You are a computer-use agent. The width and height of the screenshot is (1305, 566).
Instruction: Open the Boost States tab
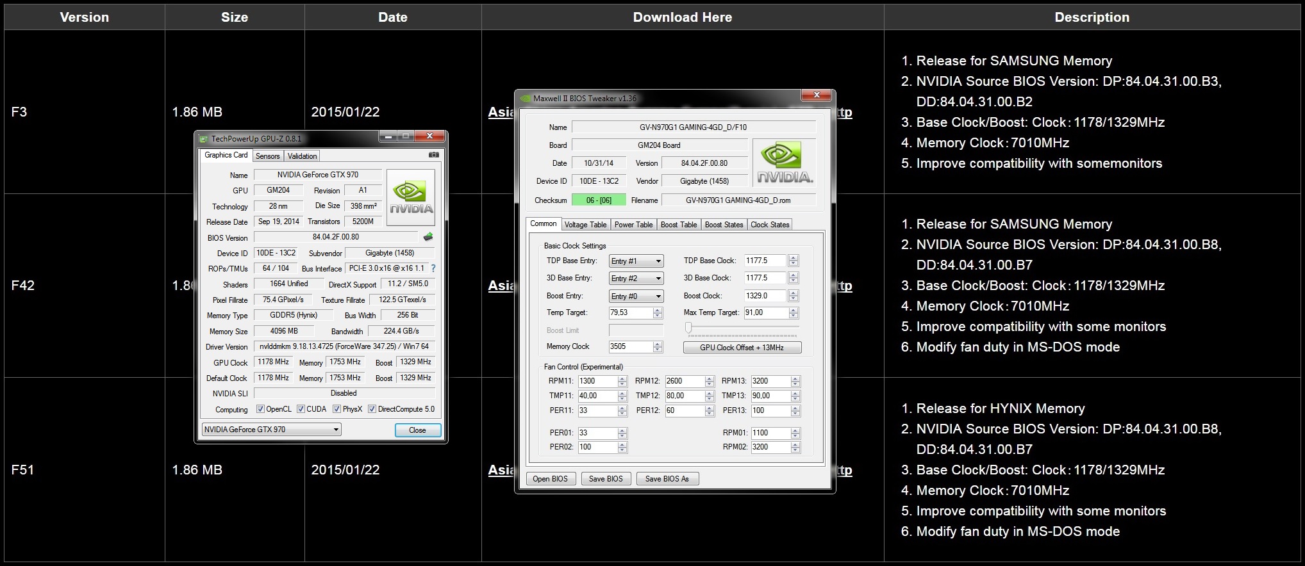(x=724, y=225)
